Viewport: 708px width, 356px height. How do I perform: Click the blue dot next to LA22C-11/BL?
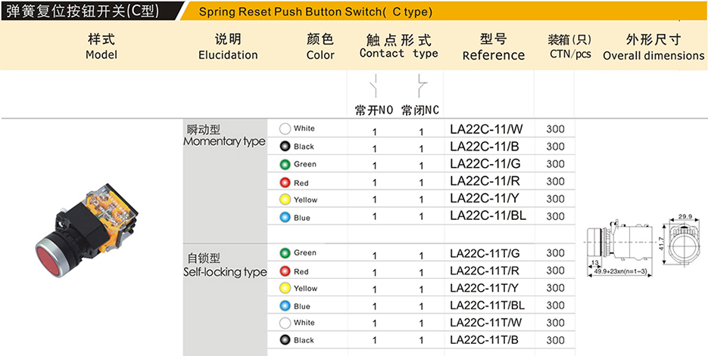[285, 218]
